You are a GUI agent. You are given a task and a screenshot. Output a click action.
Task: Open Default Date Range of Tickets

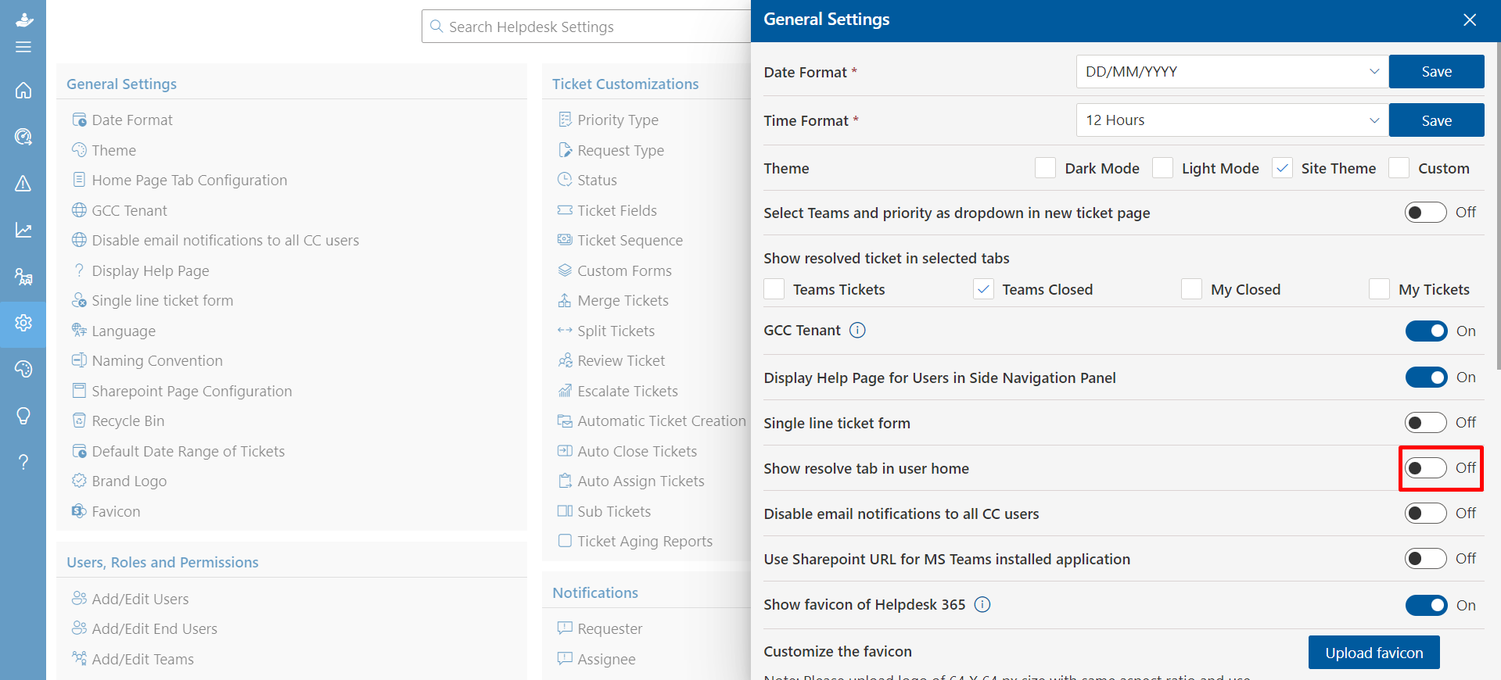pyautogui.click(x=189, y=451)
